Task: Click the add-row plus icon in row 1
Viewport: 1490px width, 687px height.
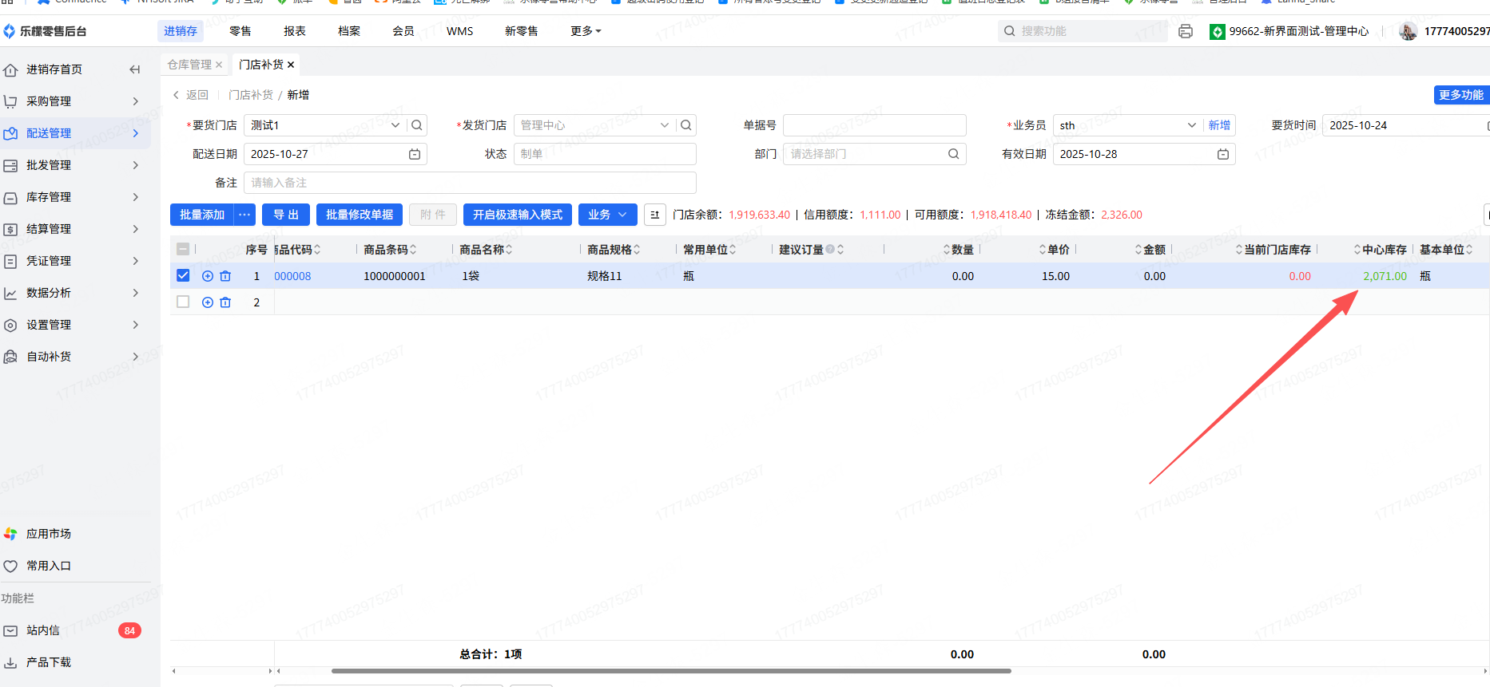Action: [x=208, y=276]
